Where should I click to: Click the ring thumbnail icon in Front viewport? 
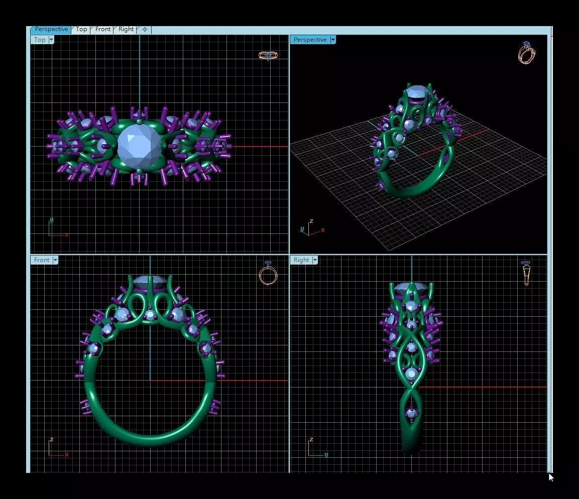coord(268,273)
